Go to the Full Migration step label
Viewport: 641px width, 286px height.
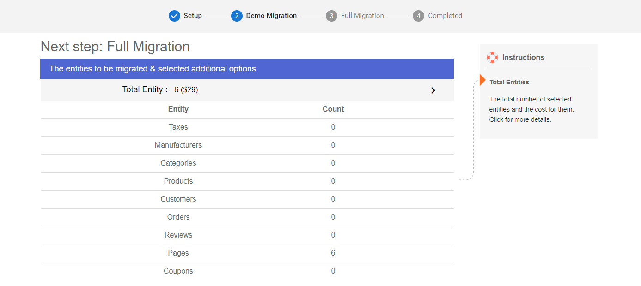click(362, 16)
